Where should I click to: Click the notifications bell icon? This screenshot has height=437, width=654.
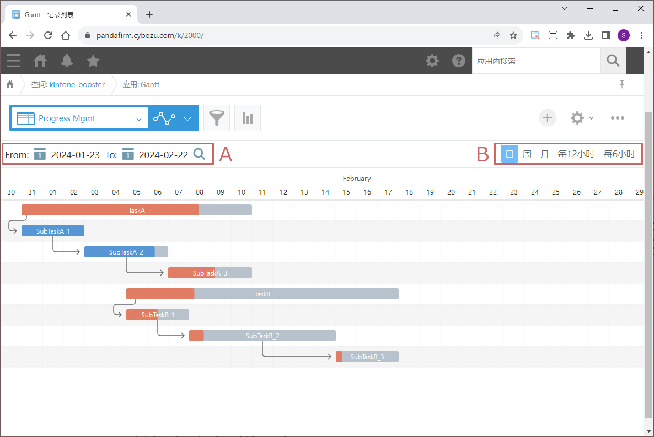point(67,61)
